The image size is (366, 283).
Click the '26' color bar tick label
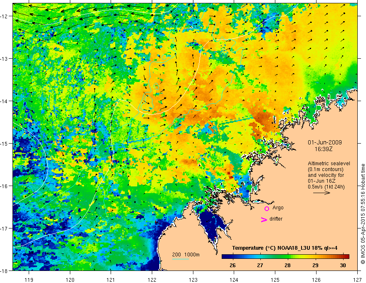232,265
